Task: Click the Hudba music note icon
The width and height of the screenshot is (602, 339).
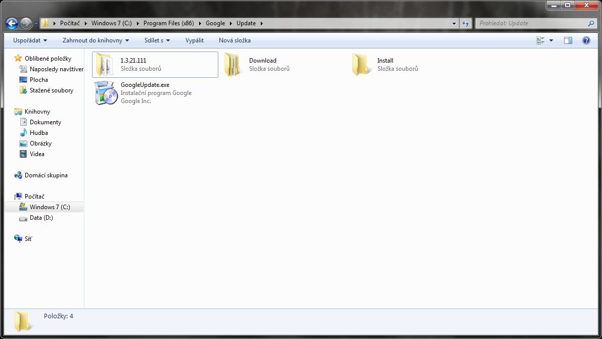Action: pyautogui.click(x=23, y=132)
